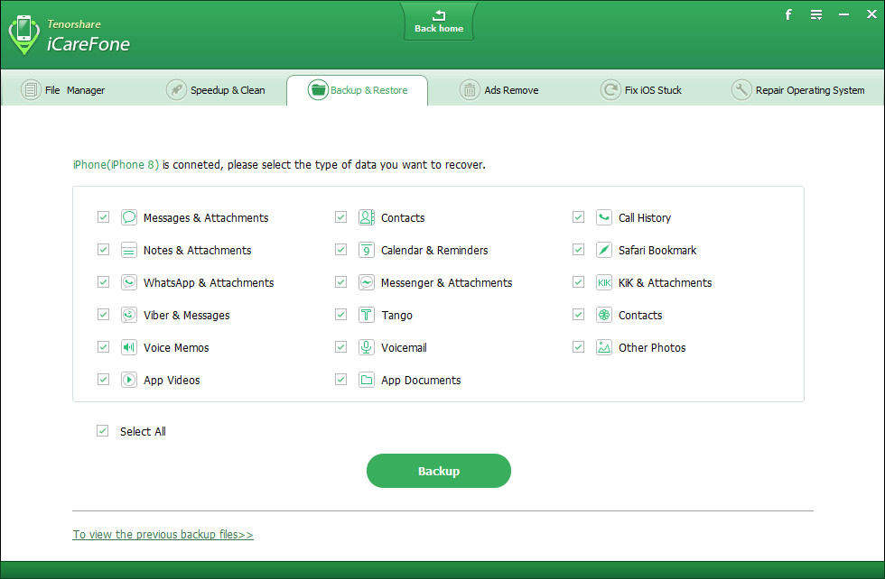Click the KiK & Attachments icon
885x579 pixels.
point(604,282)
